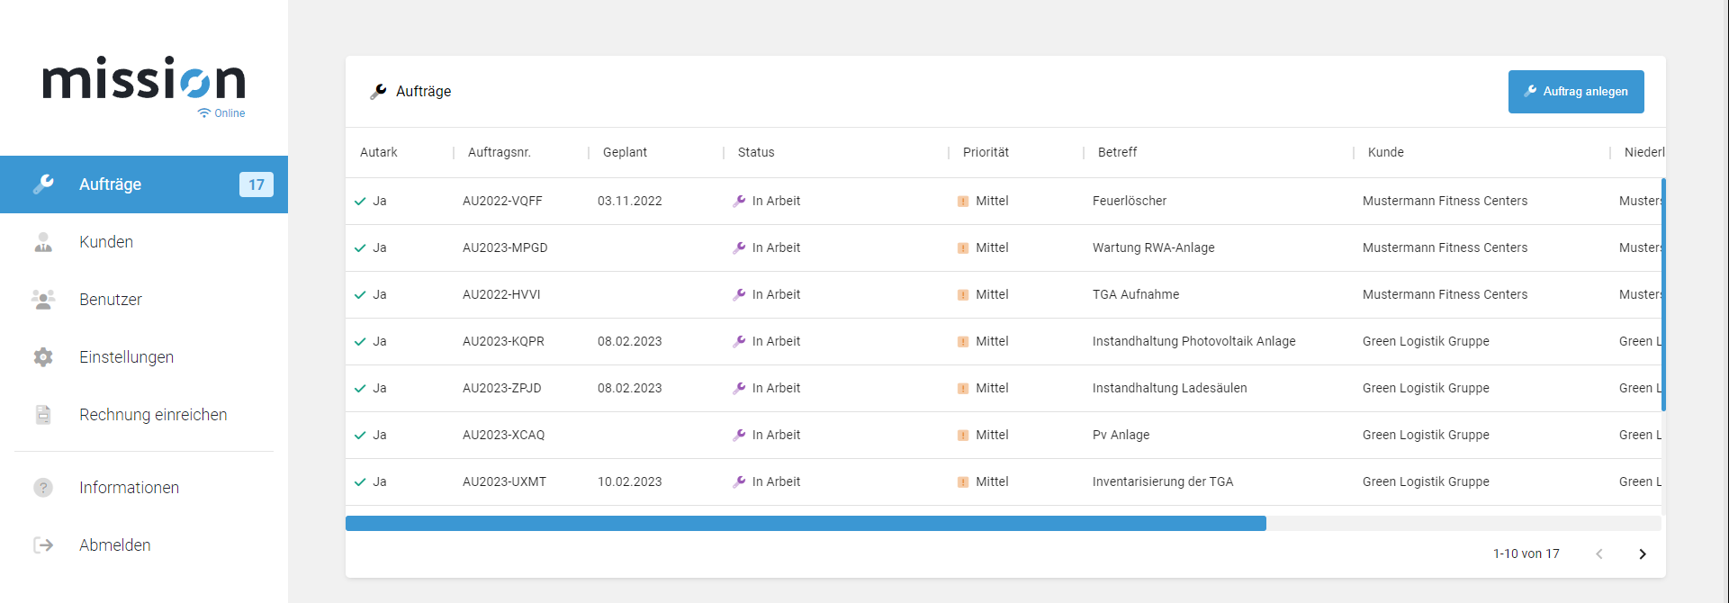Click subject Wartung RWA-Anlage

click(x=1154, y=248)
